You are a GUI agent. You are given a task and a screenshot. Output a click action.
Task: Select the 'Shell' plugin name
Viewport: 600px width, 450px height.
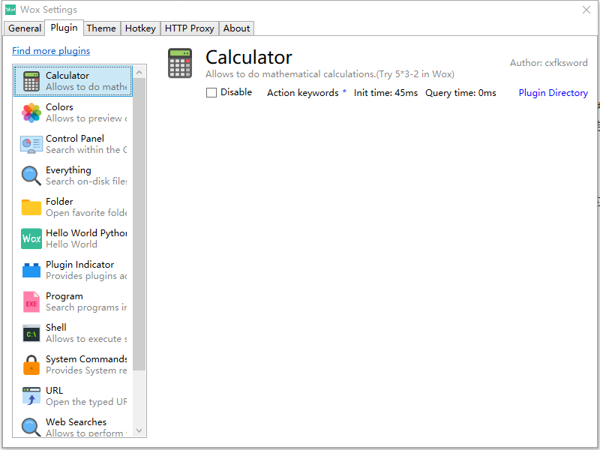coord(55,328)
